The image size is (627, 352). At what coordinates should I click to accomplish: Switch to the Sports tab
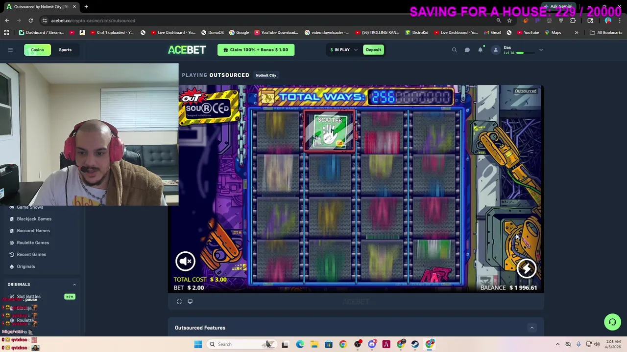click(65, 50)
